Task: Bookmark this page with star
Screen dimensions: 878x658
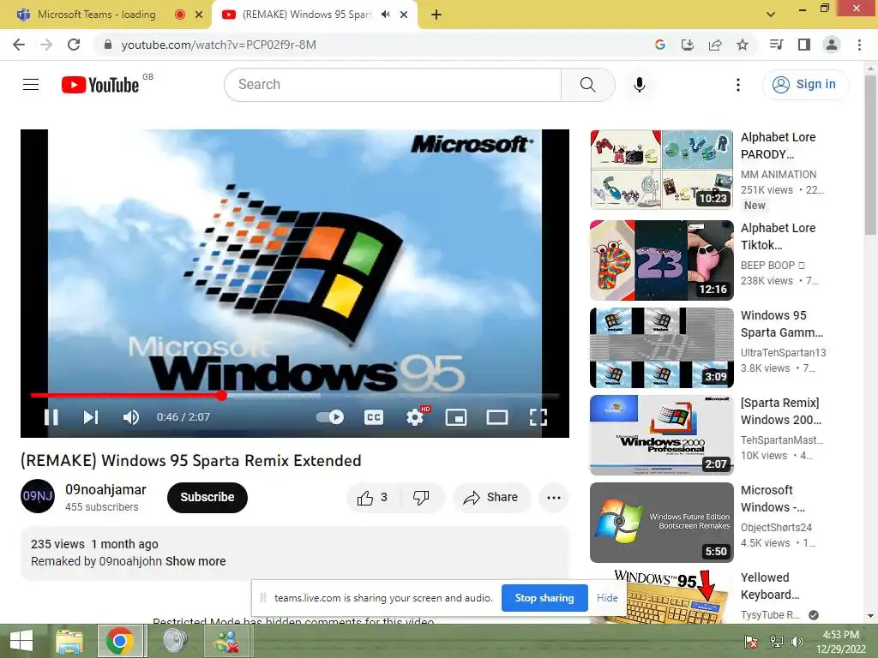Action: click(743, 45)
